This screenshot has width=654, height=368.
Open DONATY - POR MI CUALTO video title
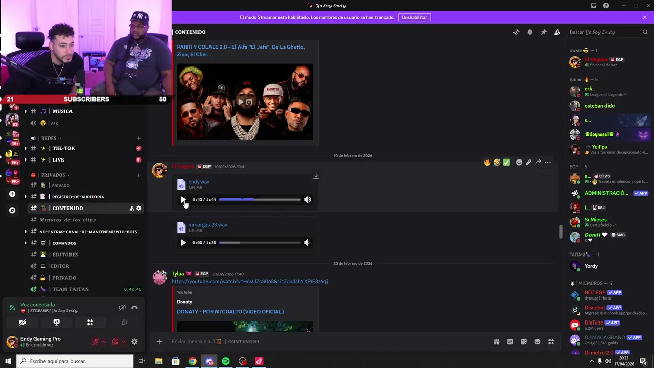pos(230,312)
